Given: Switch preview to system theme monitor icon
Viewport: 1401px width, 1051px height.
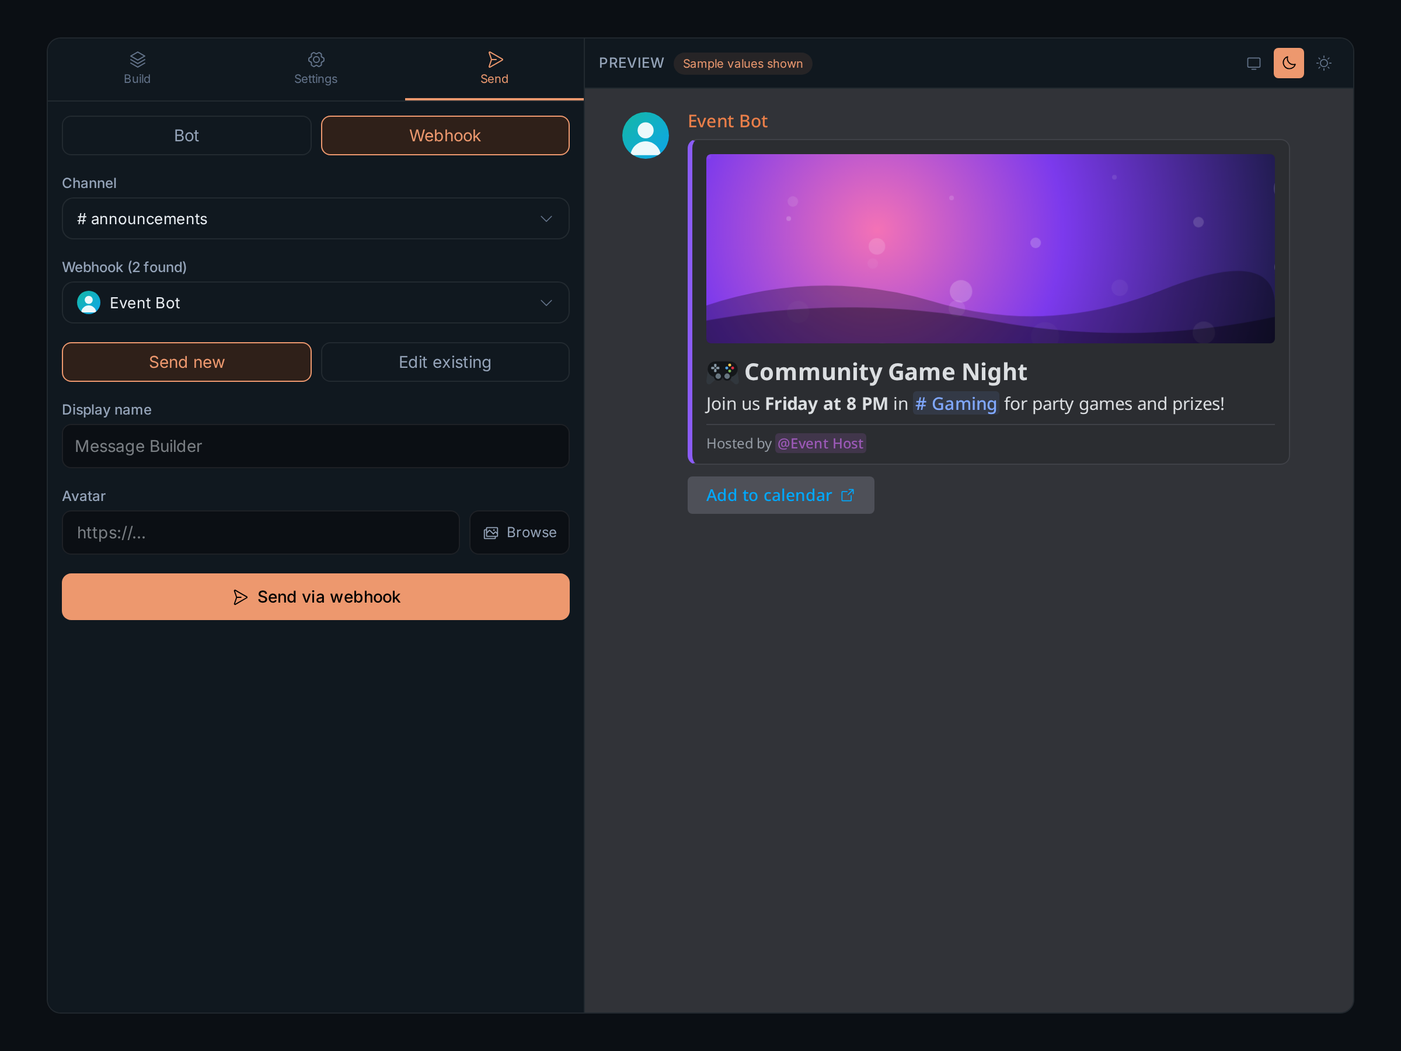Looking at the screenshot, I should 1253,63.
